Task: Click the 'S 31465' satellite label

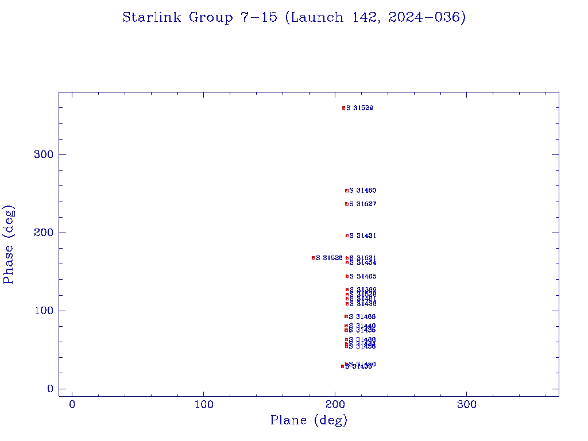Action: (363, 276)
